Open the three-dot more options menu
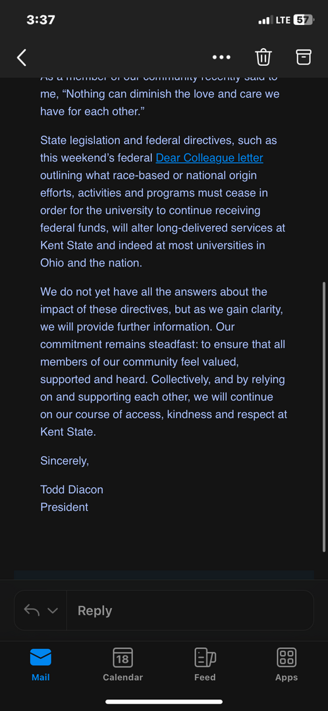Image resolution: width=328 pixels, height=711 pixels. click(x=221, y=57)
